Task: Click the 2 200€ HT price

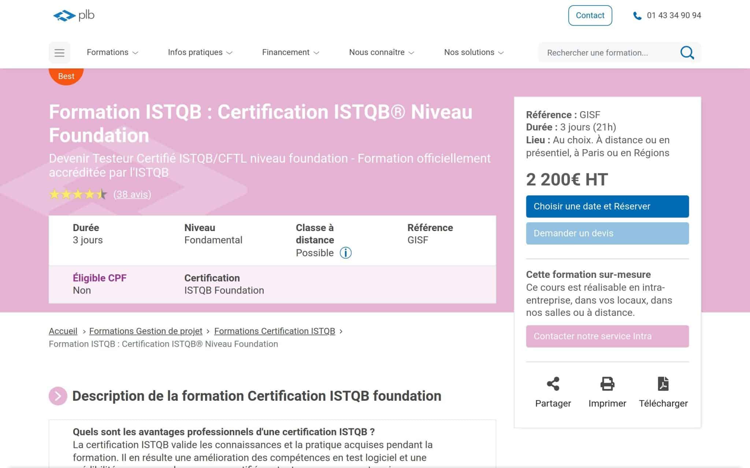Action: coord(567,180)
